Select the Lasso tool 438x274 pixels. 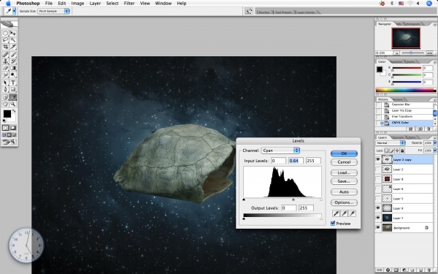tap(5, 40)
